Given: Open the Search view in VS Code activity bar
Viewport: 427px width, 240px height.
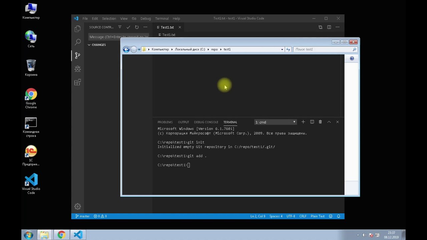Looking at the screenshot, I should click(x=77, y=42).
